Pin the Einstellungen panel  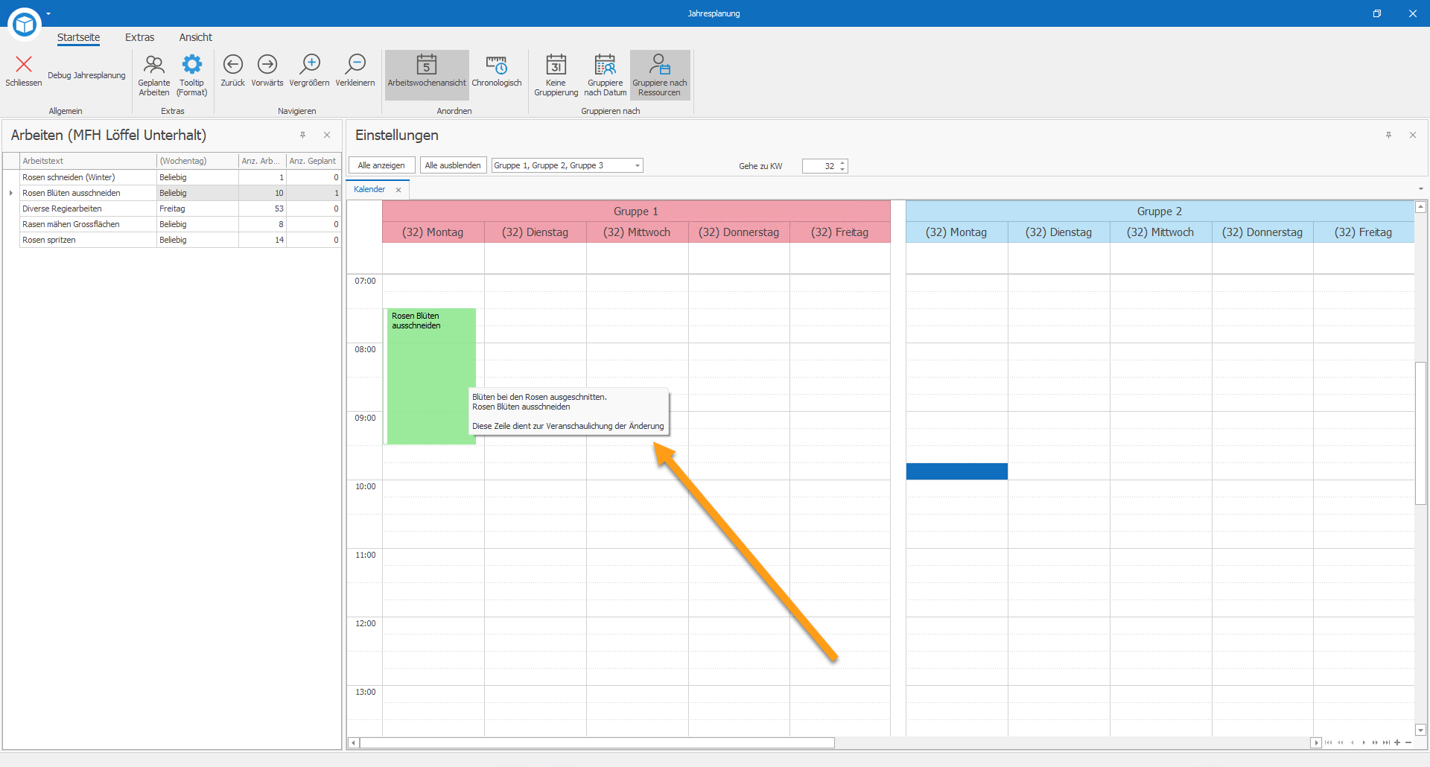pyautogui.click(x=1388, y=135)
